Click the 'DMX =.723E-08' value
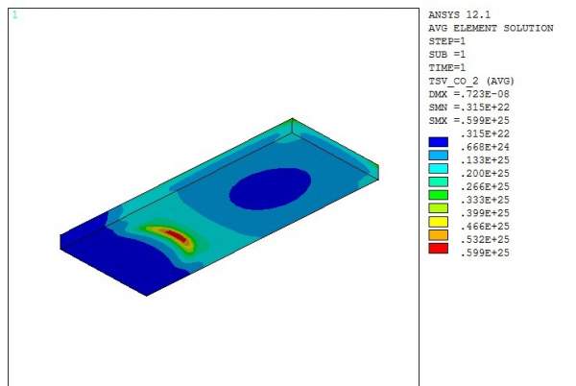 tap(469, 94)
